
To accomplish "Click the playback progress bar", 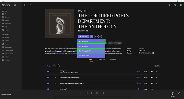I will point(92,97).
